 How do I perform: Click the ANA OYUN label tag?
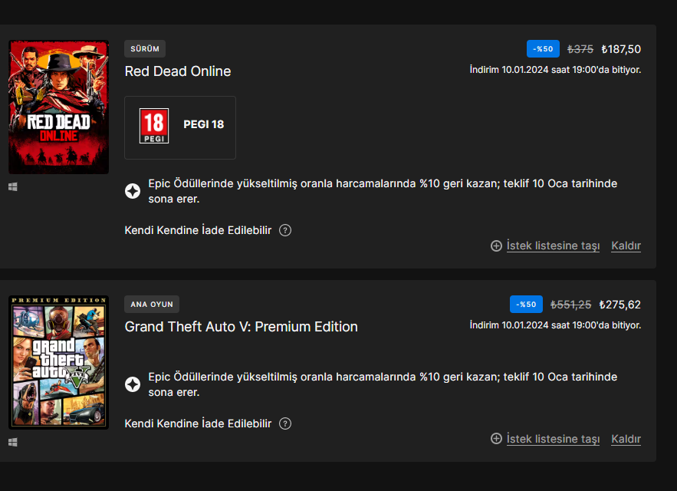coord(152,305)
